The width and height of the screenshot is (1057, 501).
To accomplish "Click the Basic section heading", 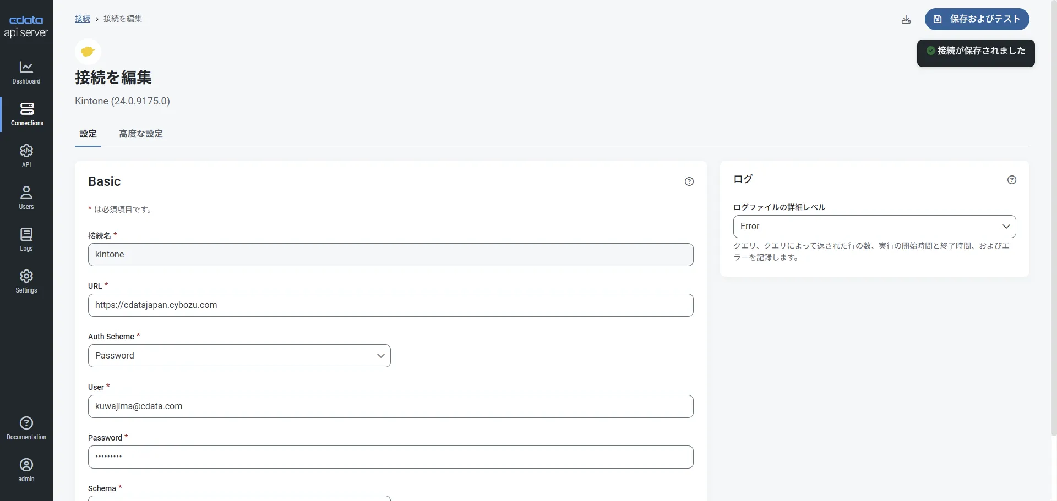I will (x=105, y=181).
